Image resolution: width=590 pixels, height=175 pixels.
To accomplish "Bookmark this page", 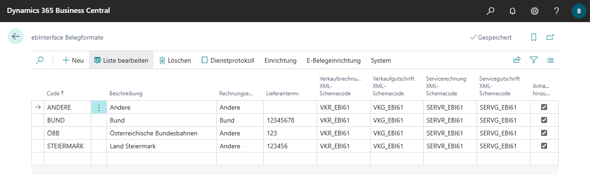I will click(534, 37).
